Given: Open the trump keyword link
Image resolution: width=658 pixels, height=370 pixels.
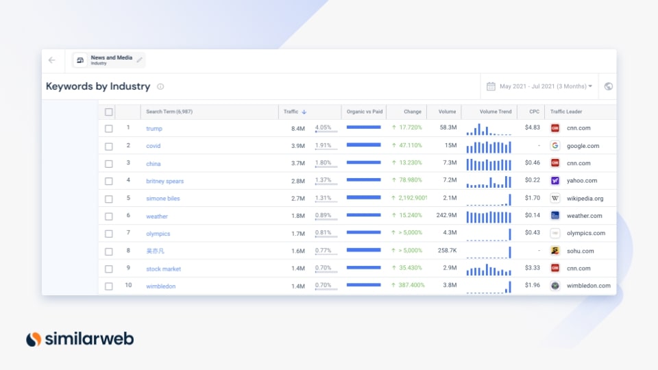Looking at the screenshot, I should click(154, 129).
